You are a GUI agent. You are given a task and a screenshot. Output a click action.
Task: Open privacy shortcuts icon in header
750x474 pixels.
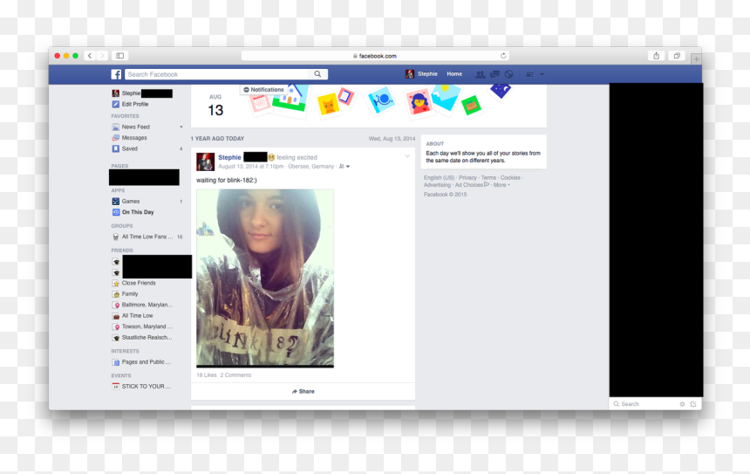529,74
